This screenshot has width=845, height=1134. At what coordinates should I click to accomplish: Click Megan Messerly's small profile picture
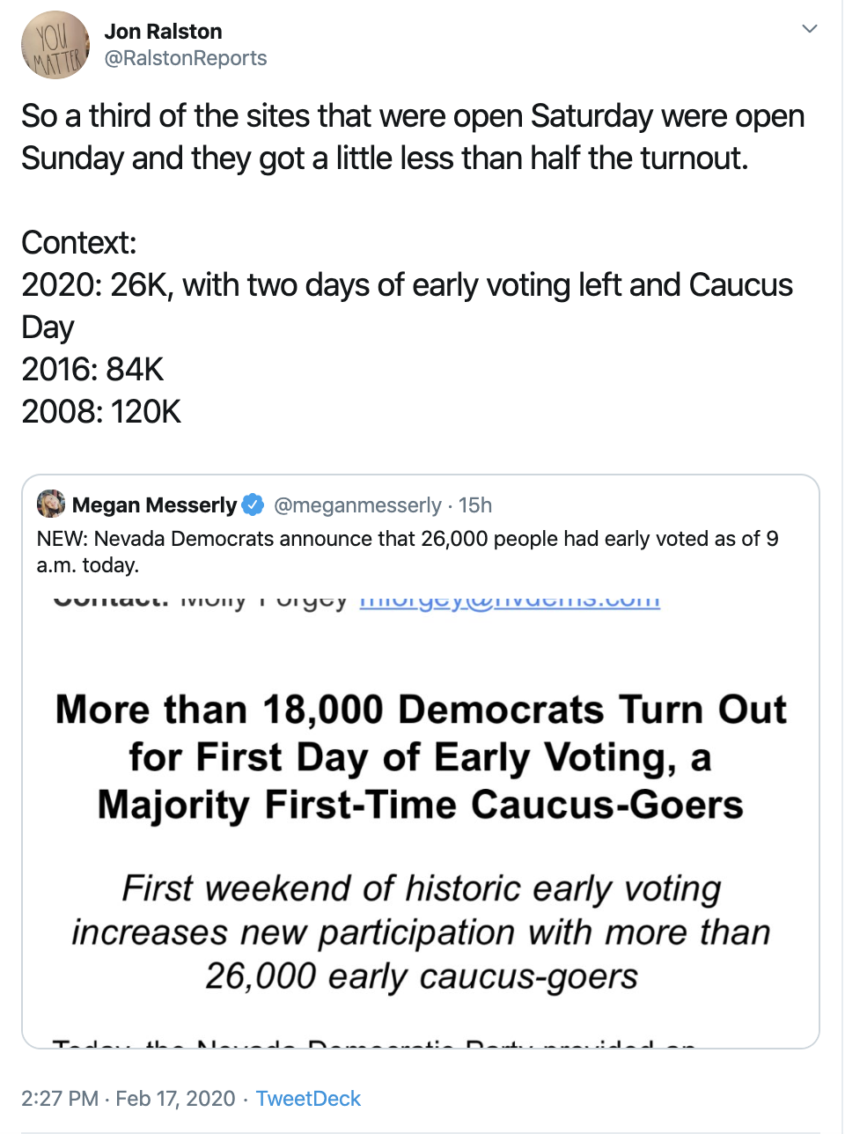(x=51, y=504)
